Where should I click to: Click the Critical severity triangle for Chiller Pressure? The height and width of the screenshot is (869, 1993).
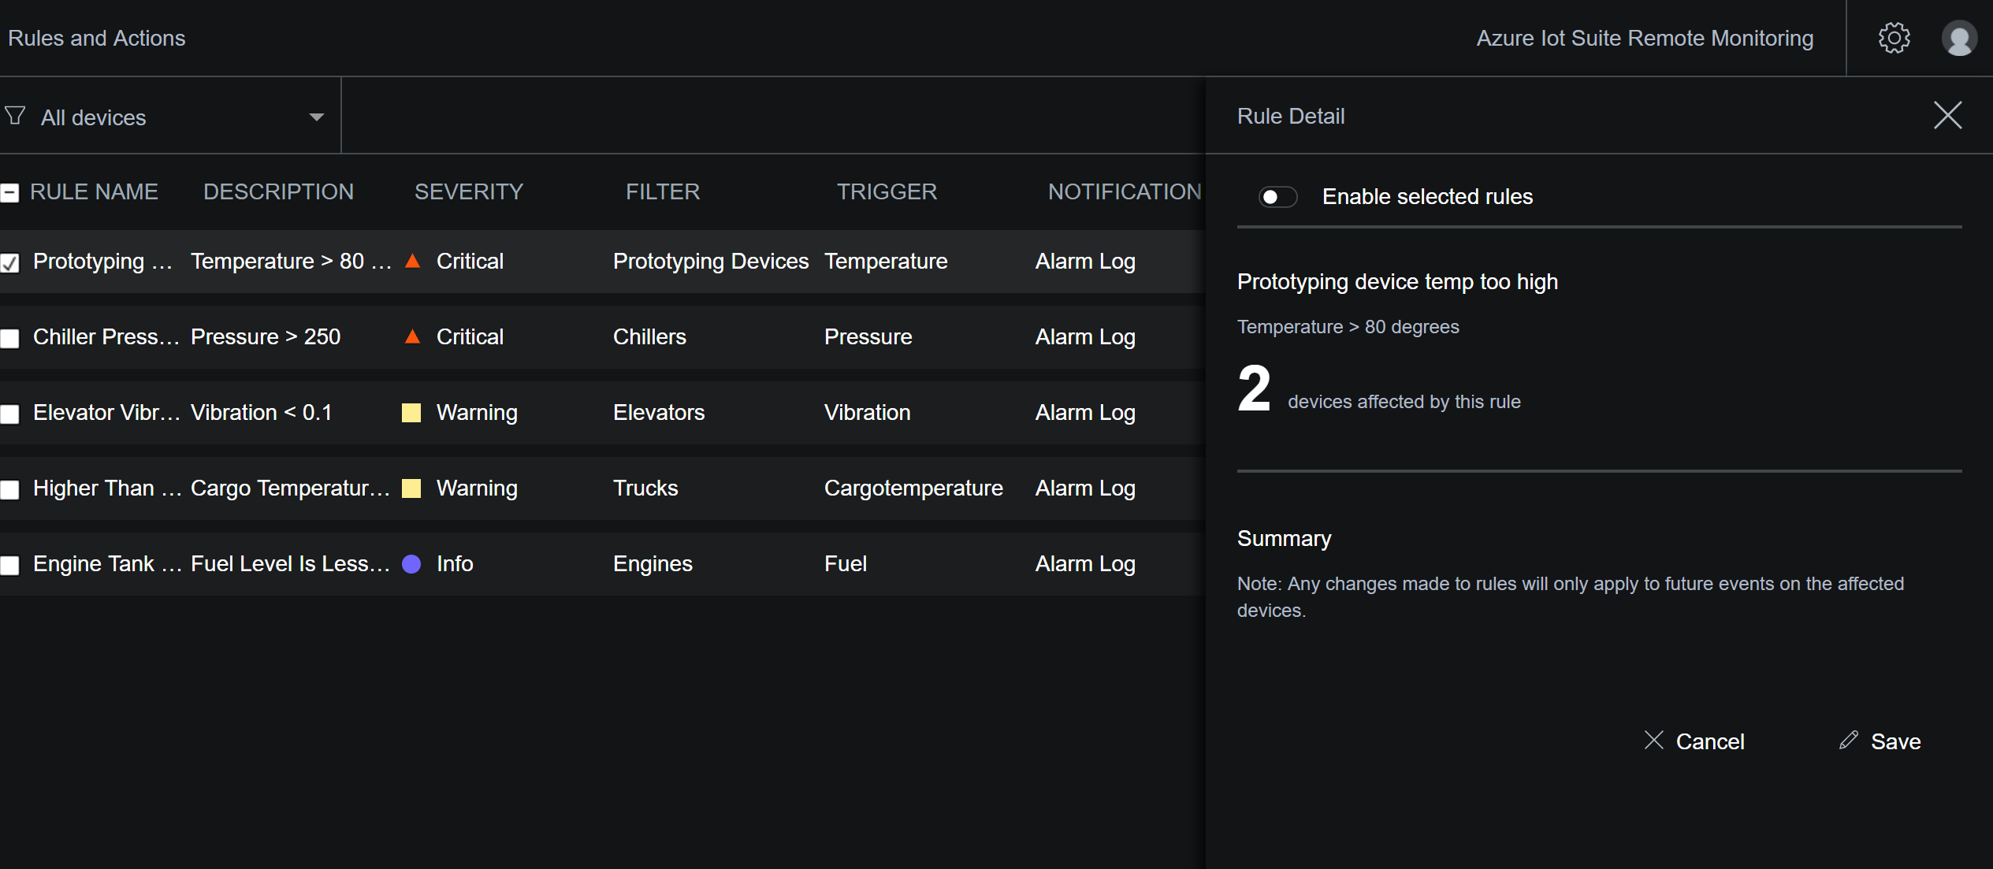coord(413,336)
